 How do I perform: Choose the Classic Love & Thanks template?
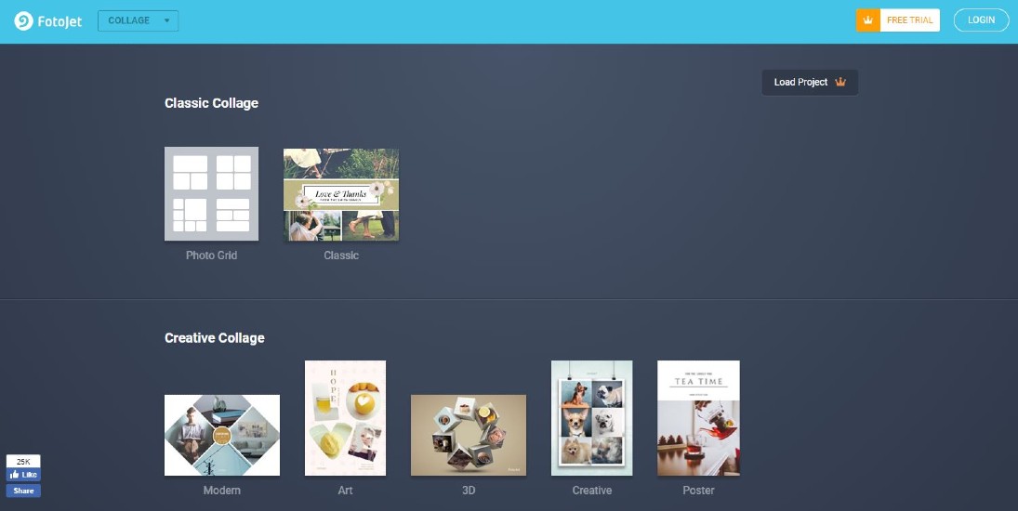tap(341, 194)
